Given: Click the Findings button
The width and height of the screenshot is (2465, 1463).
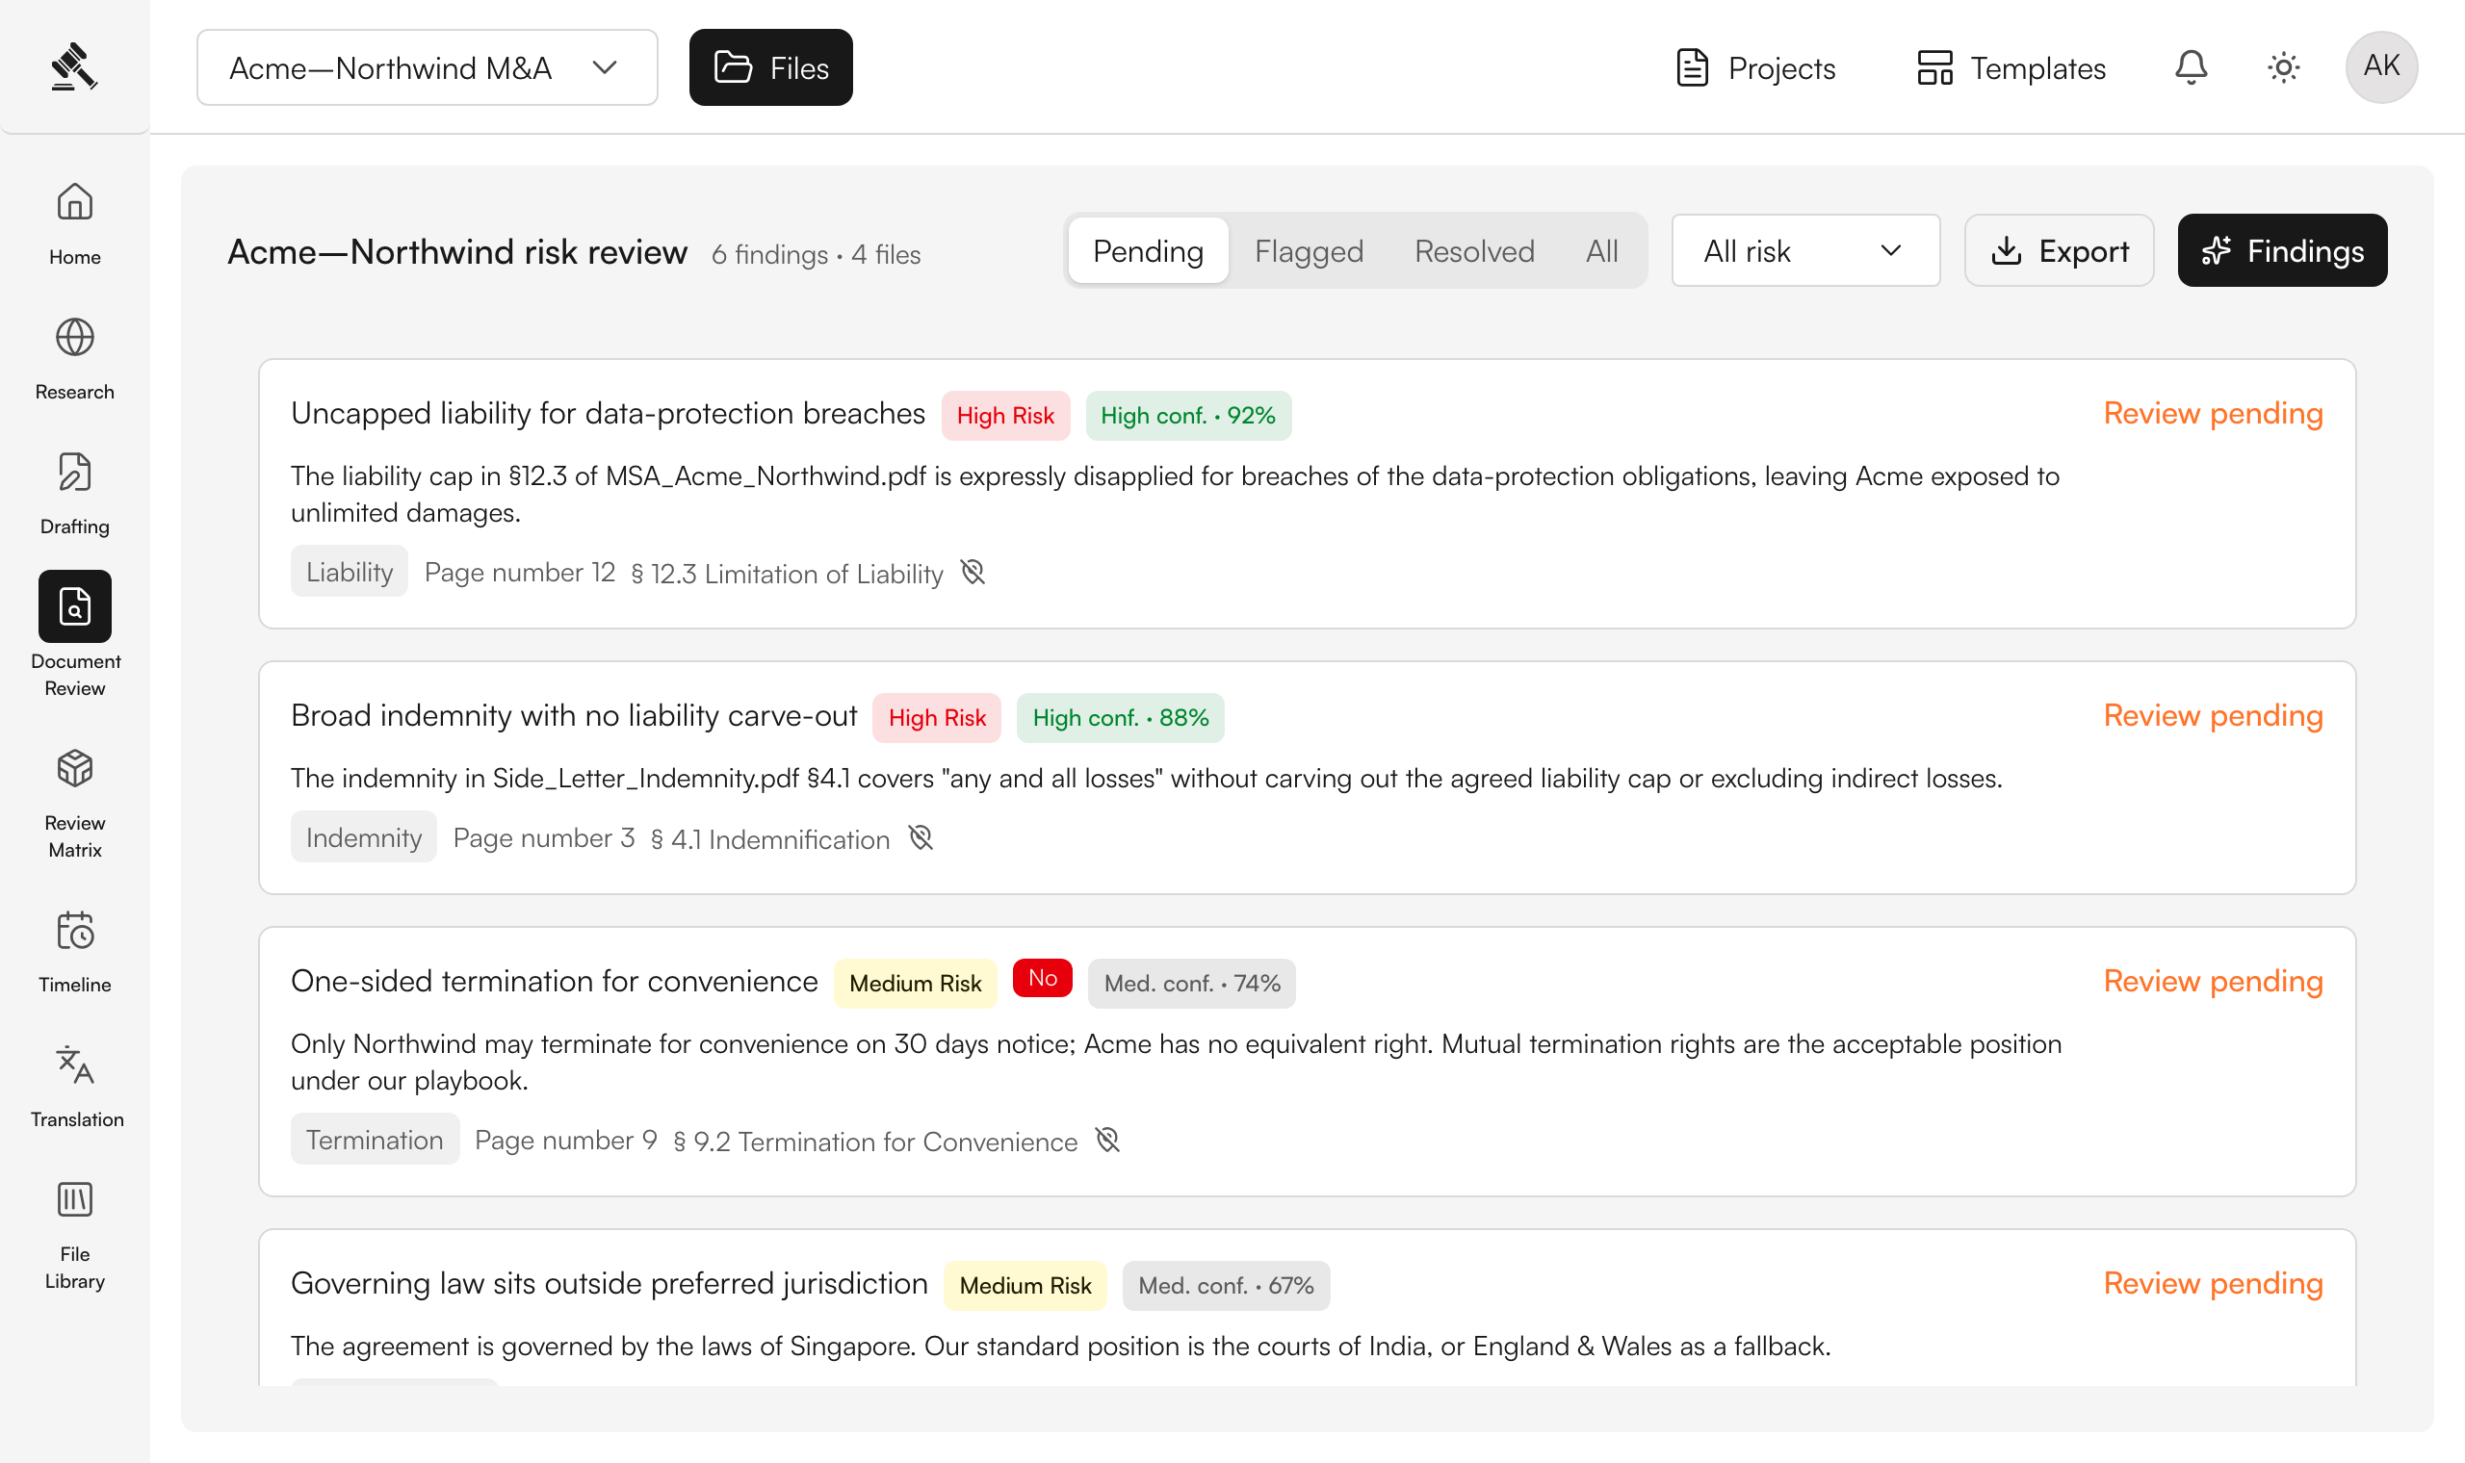Looking at the screenshot, I should click(x=2282, y=250).
